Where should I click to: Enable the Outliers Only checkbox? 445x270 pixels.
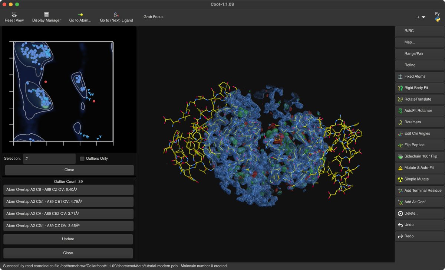(x=82, y=158)
